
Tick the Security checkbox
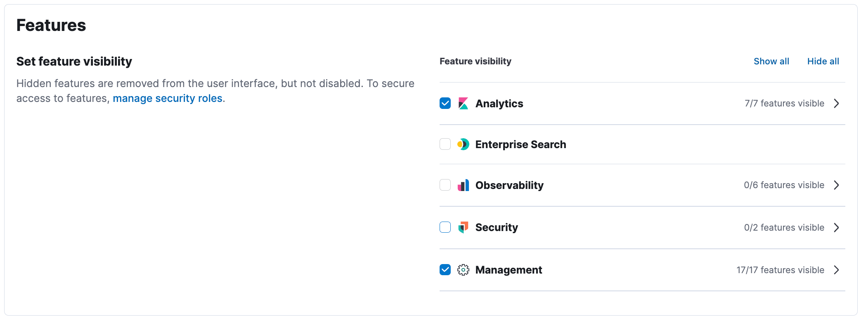click(x=445, y=227)
